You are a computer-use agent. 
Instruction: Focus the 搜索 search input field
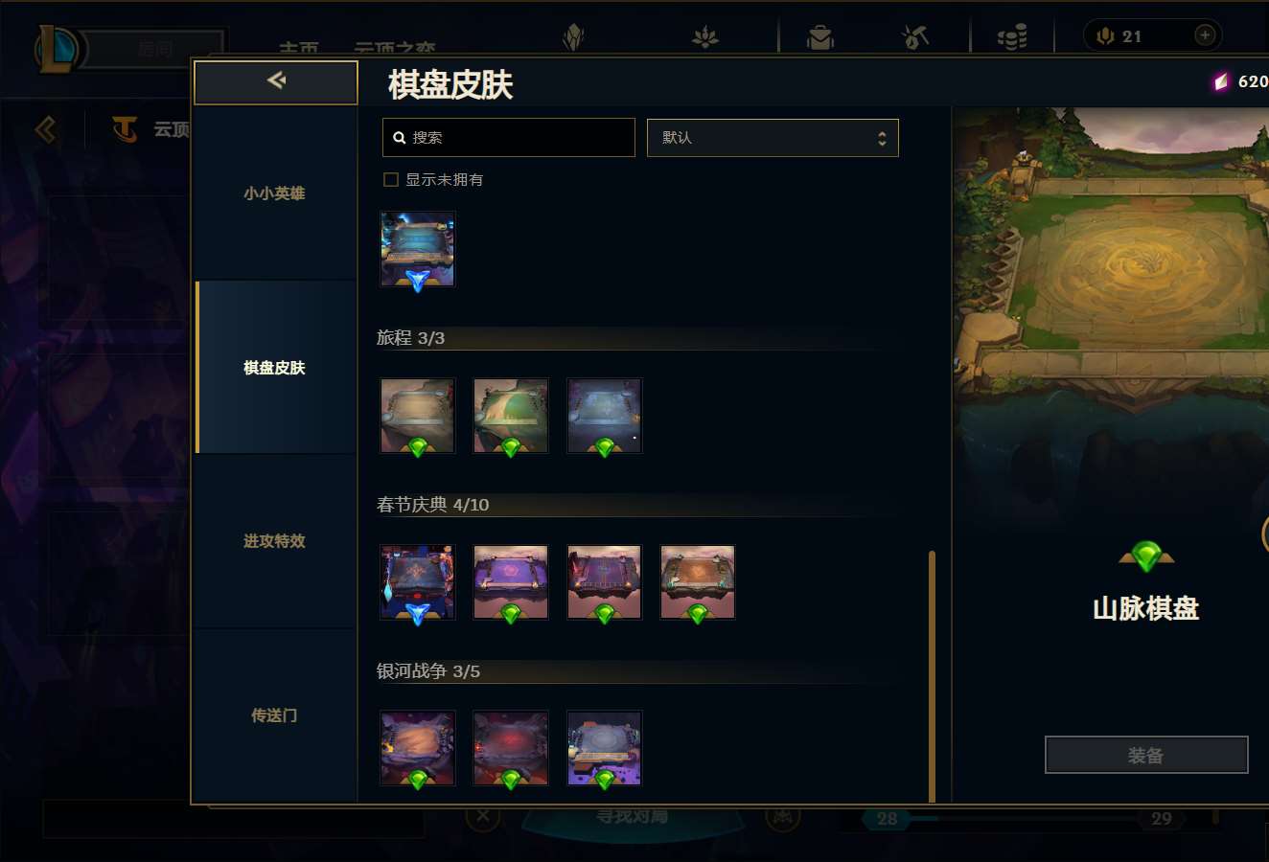coord(509,138)
